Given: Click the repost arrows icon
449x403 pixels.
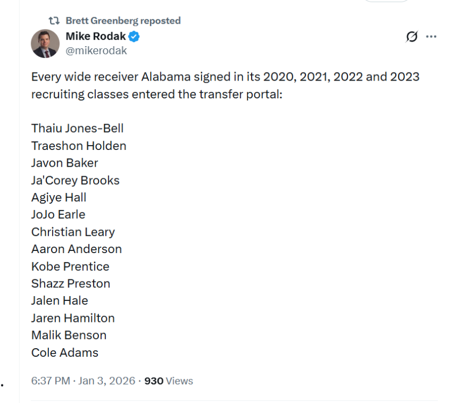Looking at the screenshot, I should pos(53,21).
